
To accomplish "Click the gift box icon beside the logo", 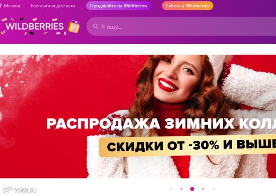I will point(74,26).
